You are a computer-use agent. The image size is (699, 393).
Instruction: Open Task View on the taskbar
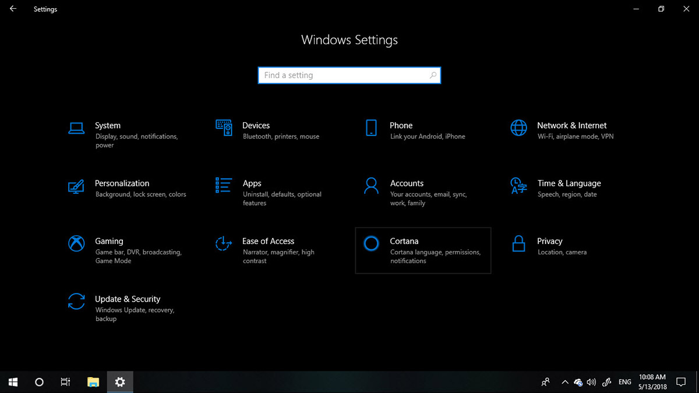(x=65, y=382)
